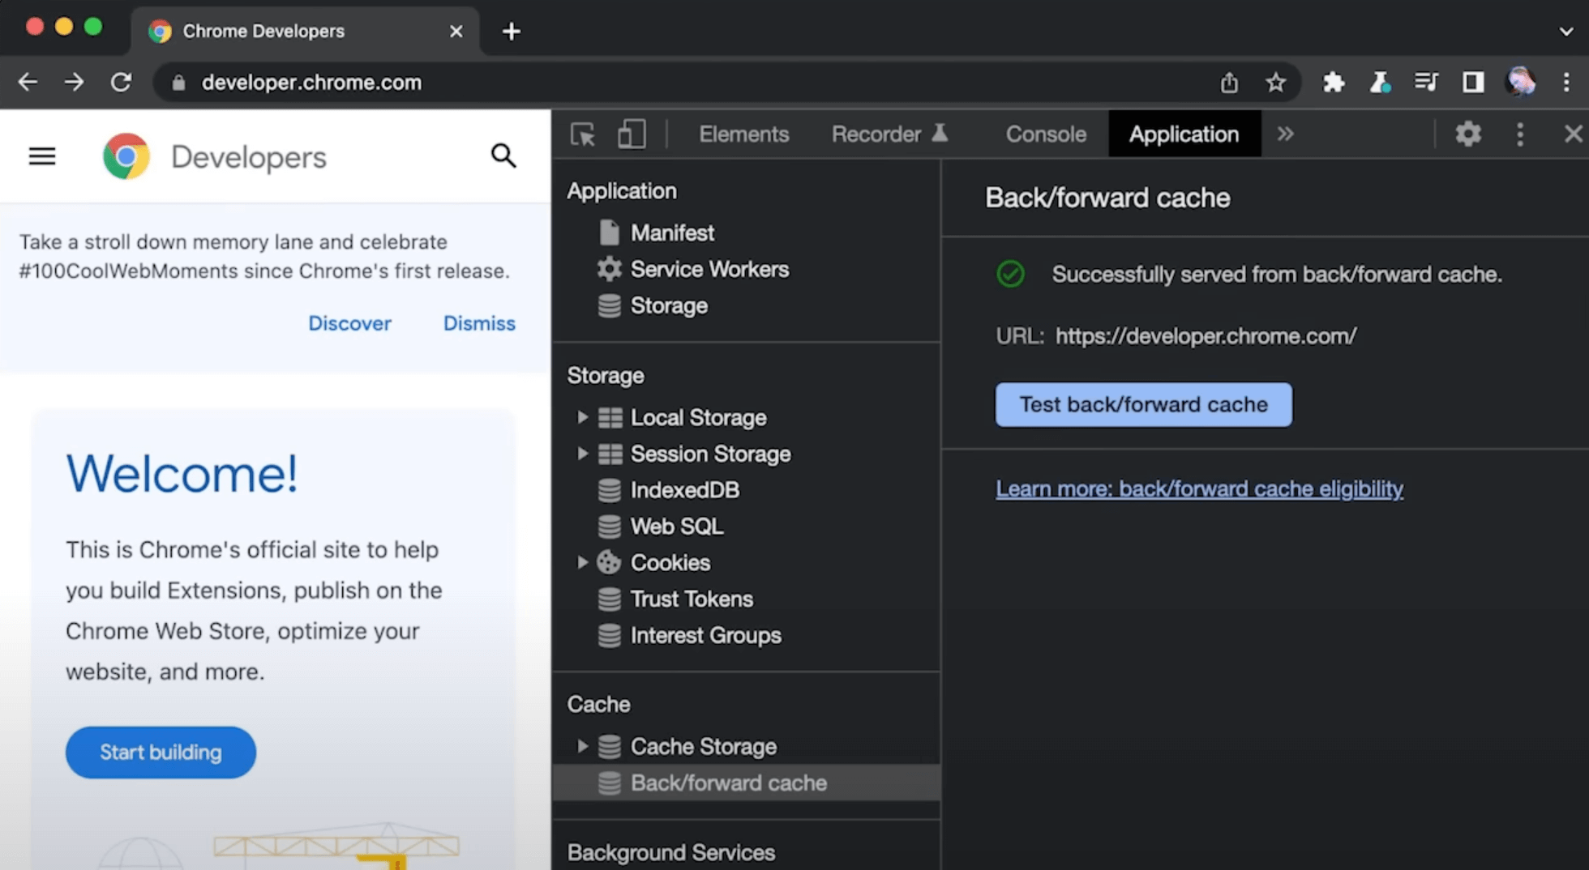This screenshot has height=870, width=1589.
Task: Bookmark this page with star icon
Action: pyautogui.click(x=1275, y=82)
